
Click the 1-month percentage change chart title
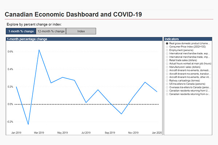(x=27, y=39)
